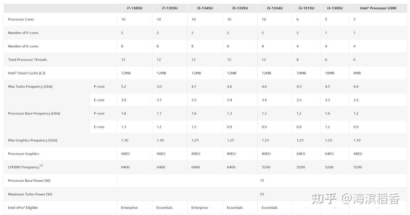Screen dimensions: 410x215
Task: Select the i5-1334U column header
Action: [275, 8]
